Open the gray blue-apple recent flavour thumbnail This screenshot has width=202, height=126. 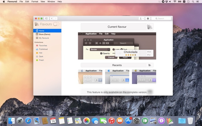point(117,77)
